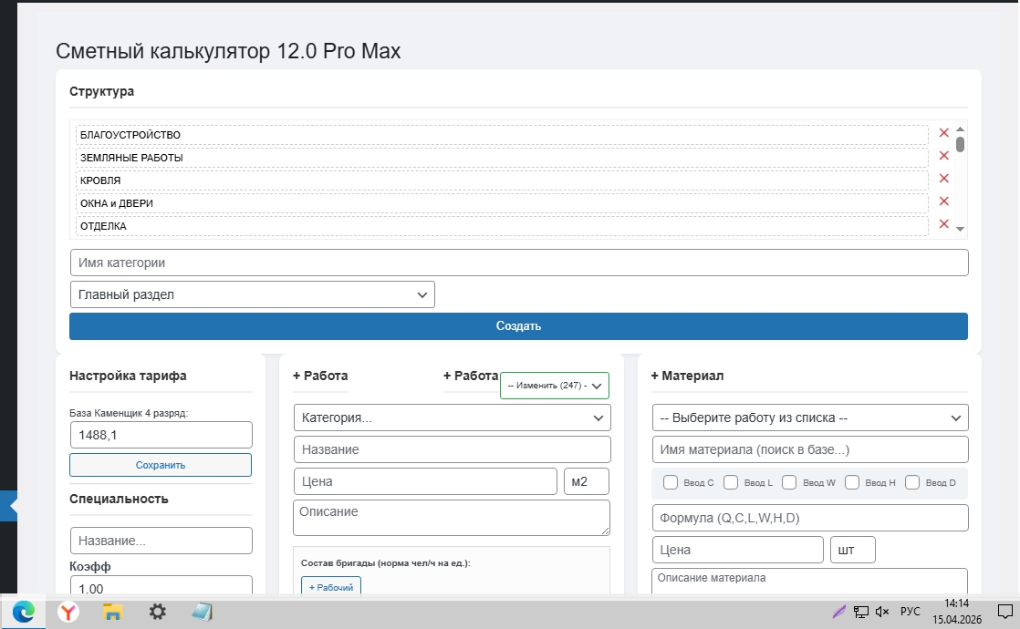Screen dimensions: 1020x629
Task: Select the first + Работа tab heading
Action: tap(320, 376)
